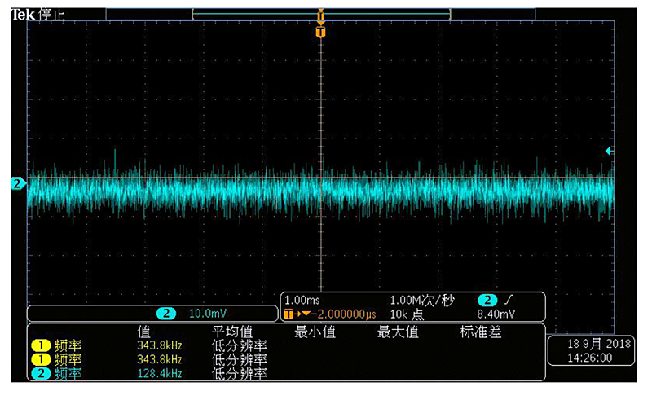Click the channel 2 ground reference marker
The height and width of the screenshot is (400, 652).
tap(15, 183)
